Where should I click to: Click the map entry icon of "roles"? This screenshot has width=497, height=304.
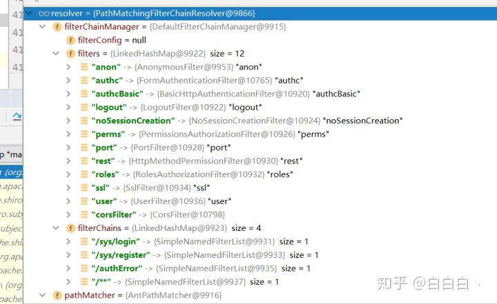[x=84, y=174]
